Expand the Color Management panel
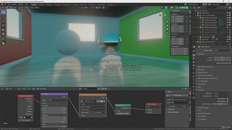232x130 pixels. click(x=204, y=113)
